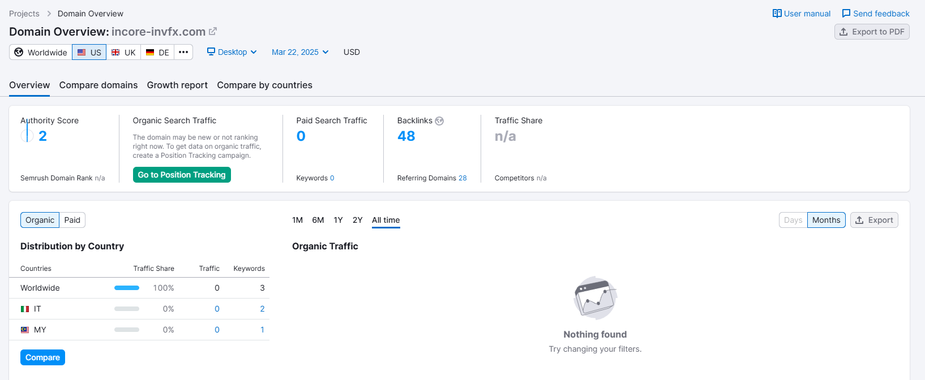Switch to Growth report tab
This screenshot has height=380, width=925.
coord(177,85)
